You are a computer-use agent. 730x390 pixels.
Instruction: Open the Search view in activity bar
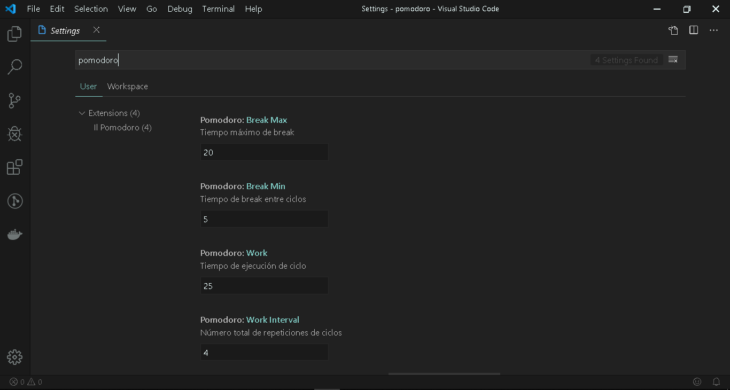pyautogui.click(x=14, y=67)
